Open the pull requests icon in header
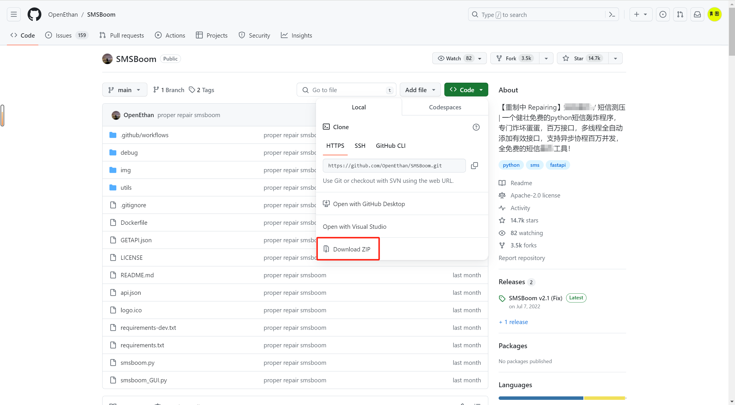This screenshot has width=735, height=405. (680, 14)
